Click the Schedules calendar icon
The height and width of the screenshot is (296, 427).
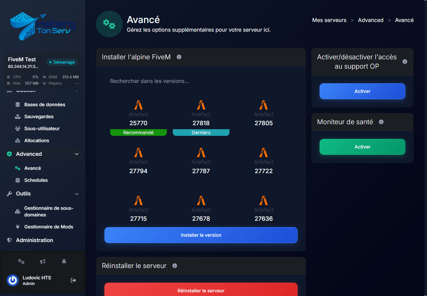tap(18, 180)
